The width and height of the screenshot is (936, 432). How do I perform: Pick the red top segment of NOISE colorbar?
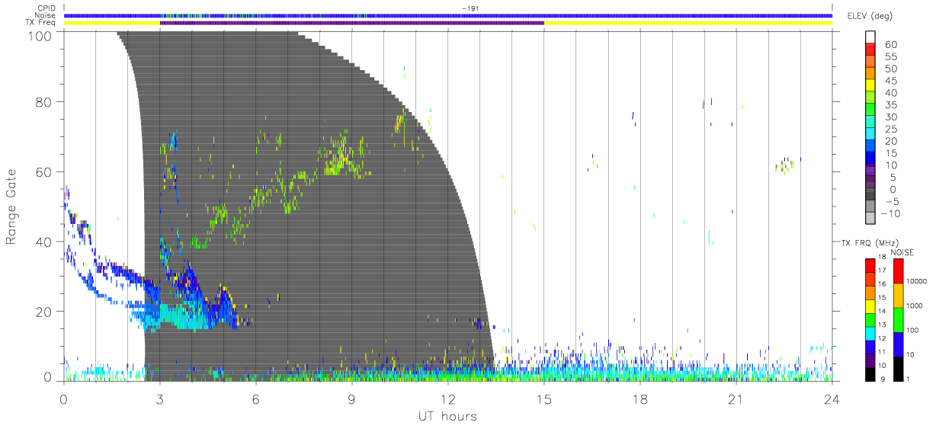pos(897,270)
